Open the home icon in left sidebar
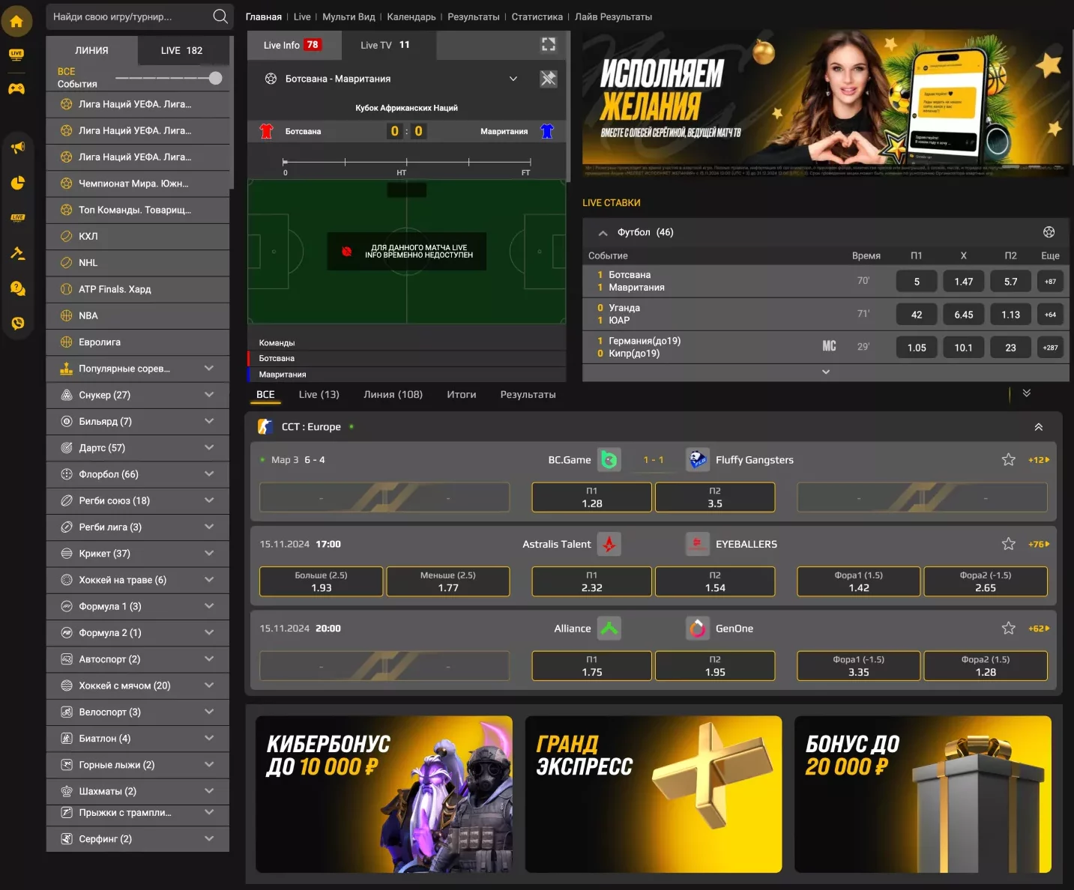 16,21
